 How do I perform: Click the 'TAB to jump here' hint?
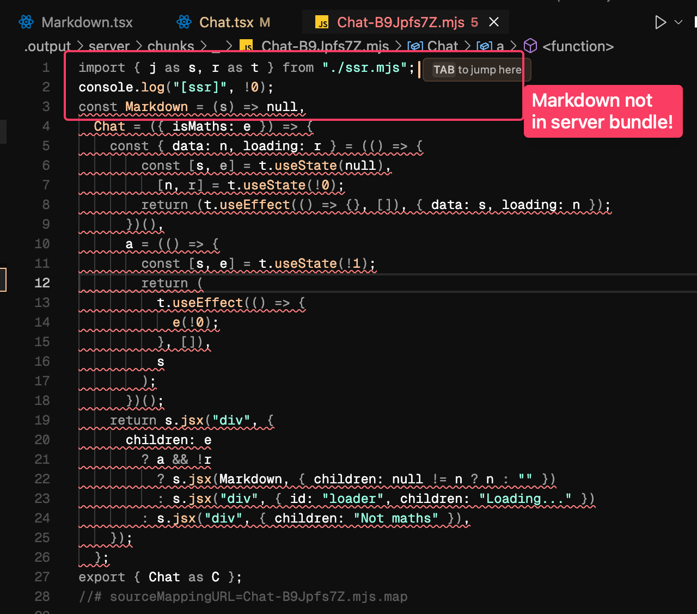pyautogui.click(x=477, y=70)
